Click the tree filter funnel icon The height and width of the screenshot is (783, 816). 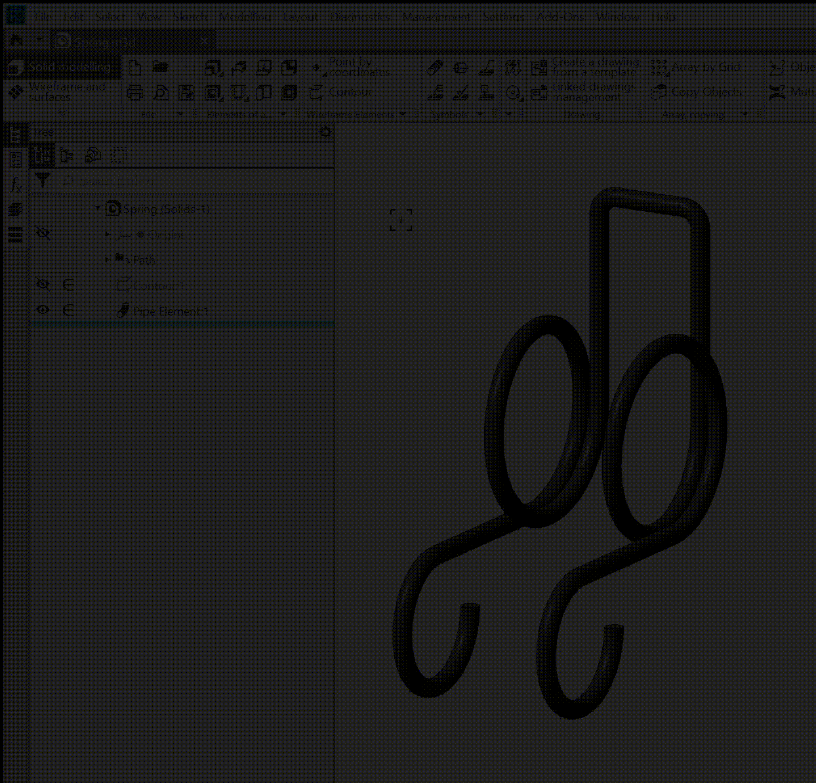coord(43,180)
